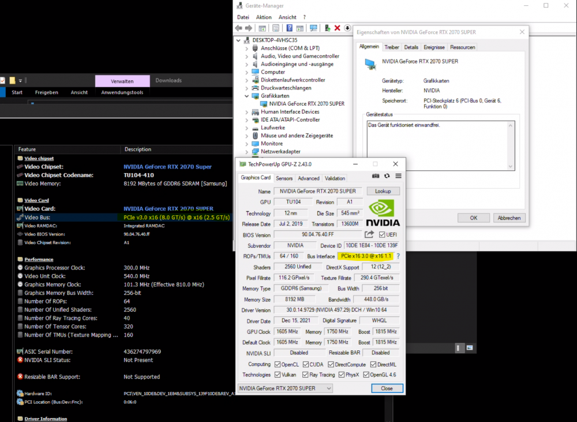Collapse the Grafikkarten tree node
Screen dimensions: 577x422
246,96
